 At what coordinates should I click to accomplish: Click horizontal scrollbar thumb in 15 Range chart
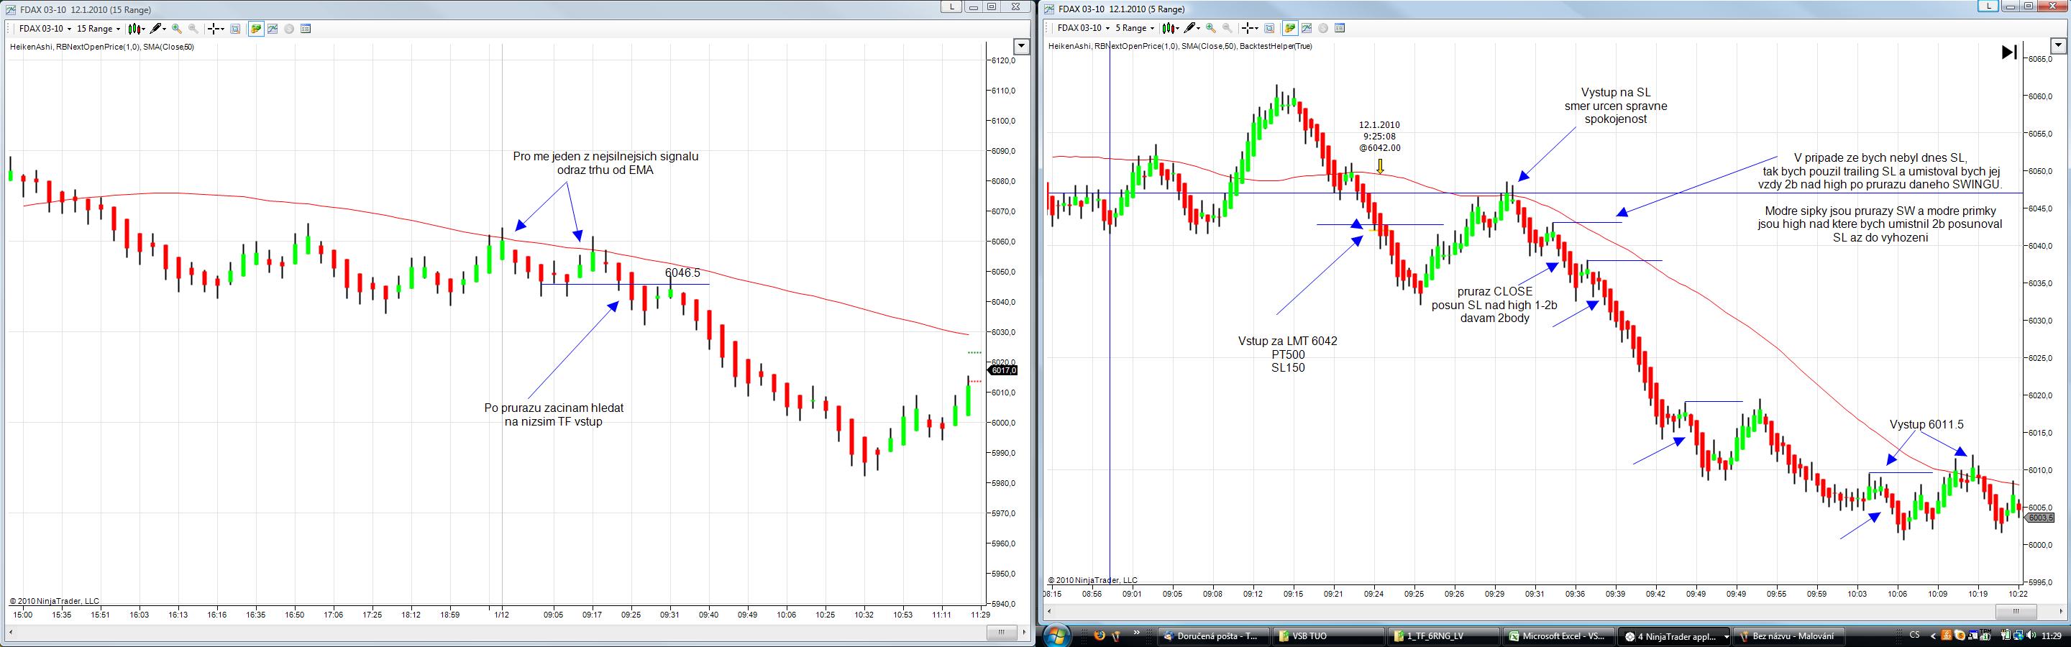coord(1002,633)
